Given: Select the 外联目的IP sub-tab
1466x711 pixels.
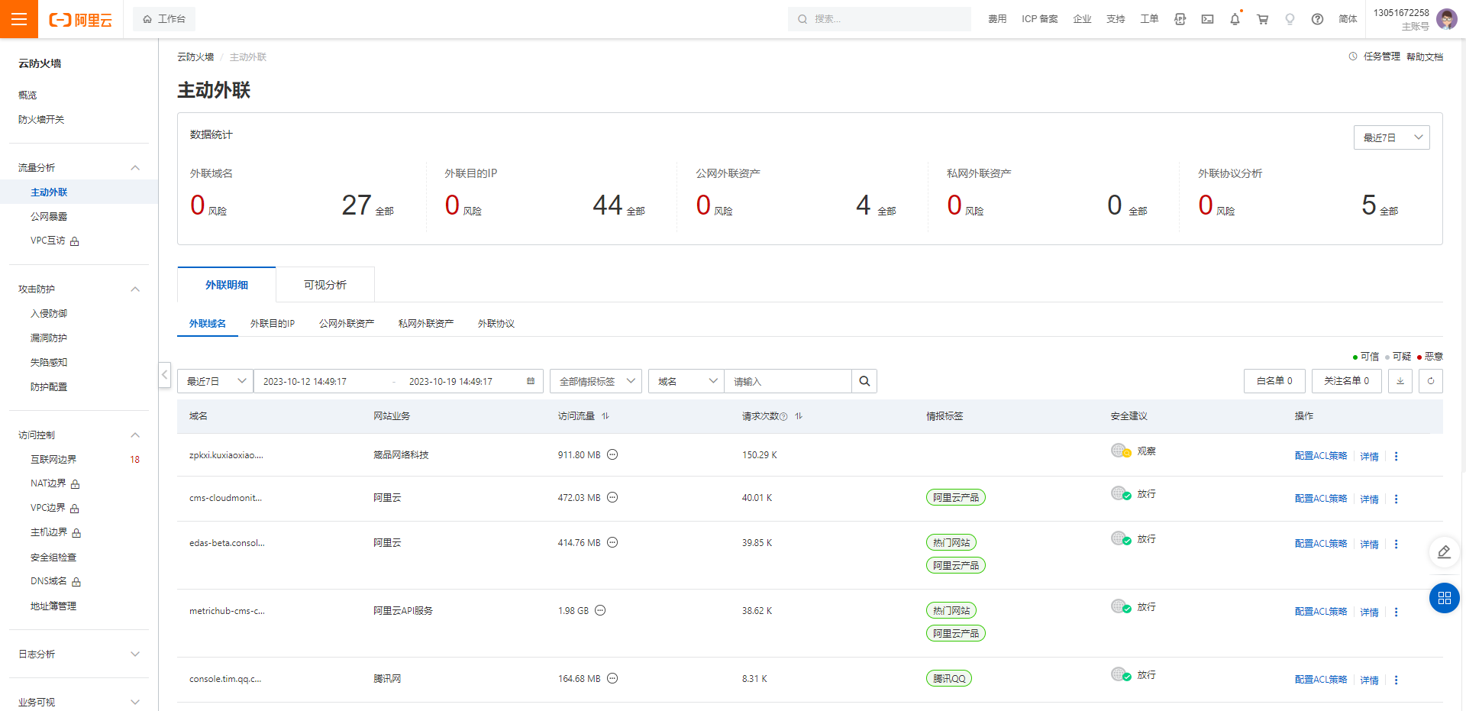Looking at the screenshot, I should (x=272, y=324).
